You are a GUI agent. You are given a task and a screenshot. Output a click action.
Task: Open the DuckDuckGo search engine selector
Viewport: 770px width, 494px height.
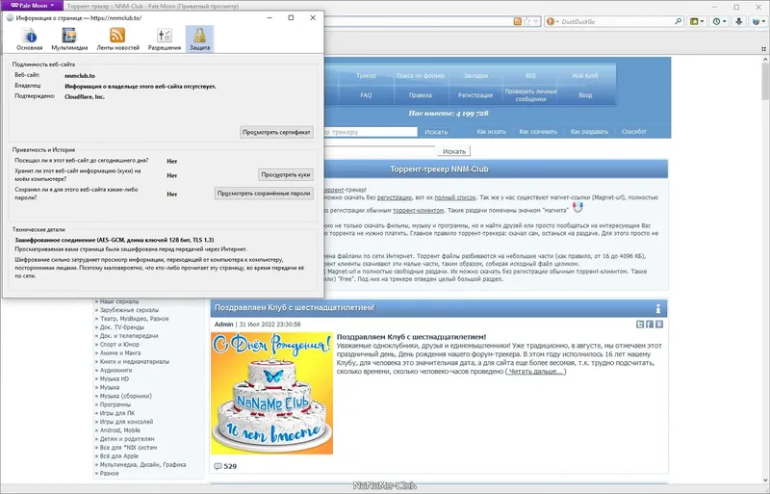(x=552, y=21)
